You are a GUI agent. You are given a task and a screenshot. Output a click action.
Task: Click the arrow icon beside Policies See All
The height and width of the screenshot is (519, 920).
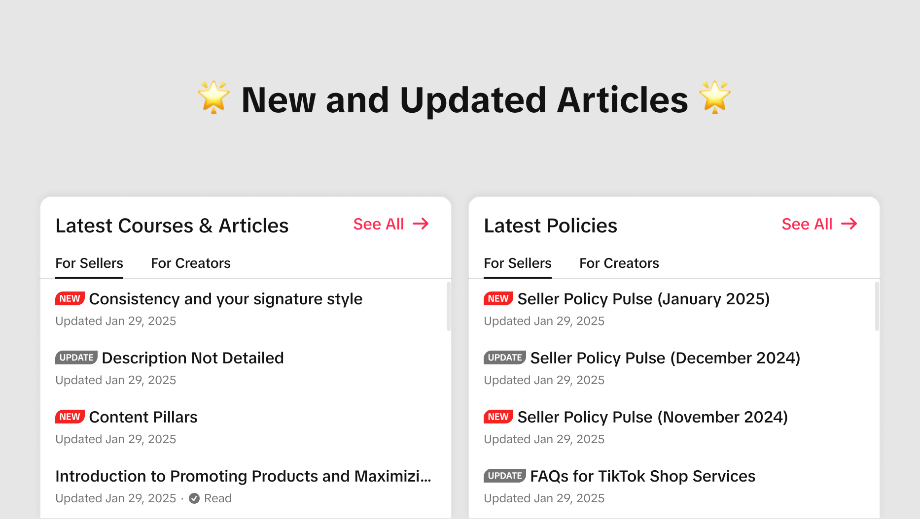[x=849, y=224]
